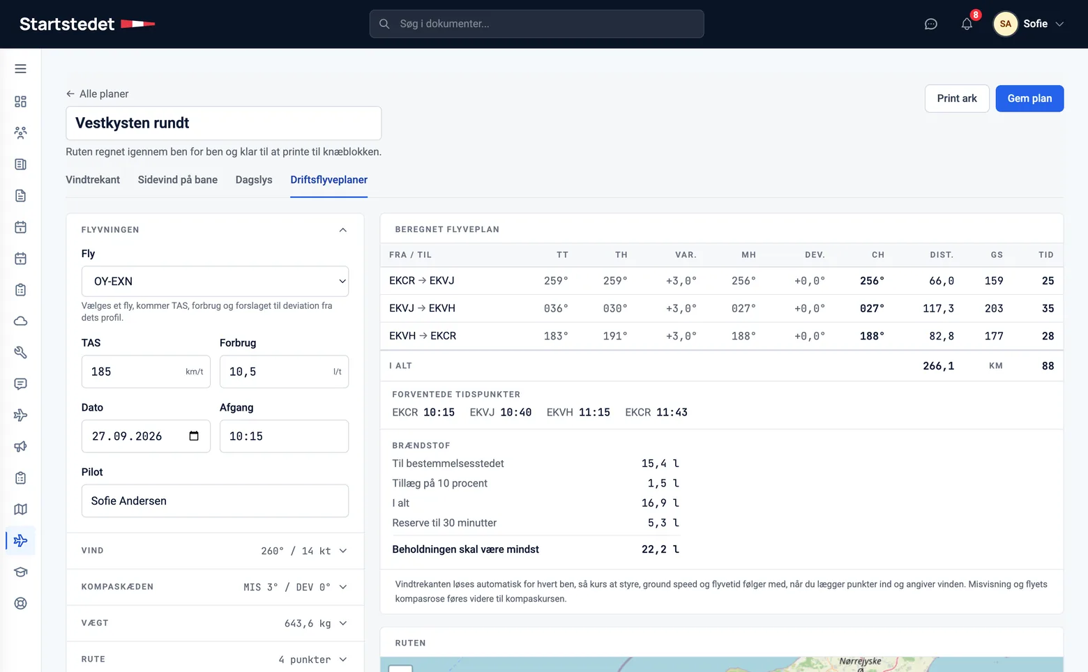1088x672 pixels.
Task: Click the Print ark button
Action: tap(957, 99)
